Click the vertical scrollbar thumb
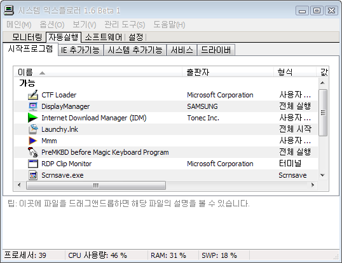Viewport: 342px width, 263px height. click(x=322, y=113)
